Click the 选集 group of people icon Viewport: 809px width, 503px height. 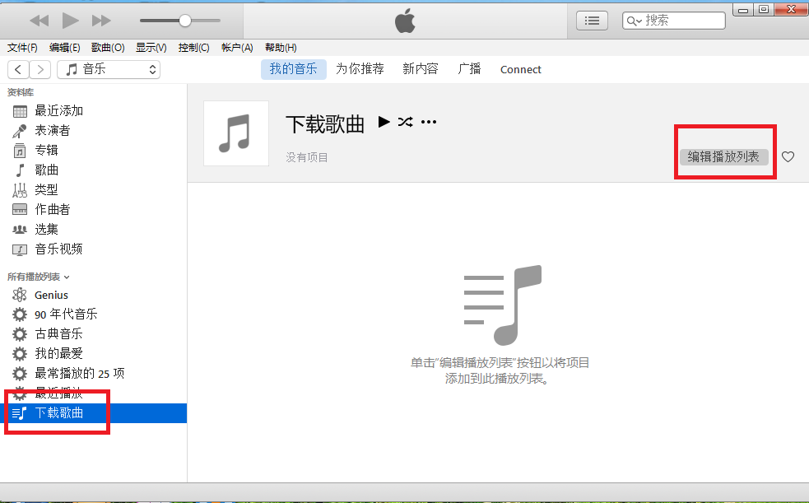click(x=20, y=230)
